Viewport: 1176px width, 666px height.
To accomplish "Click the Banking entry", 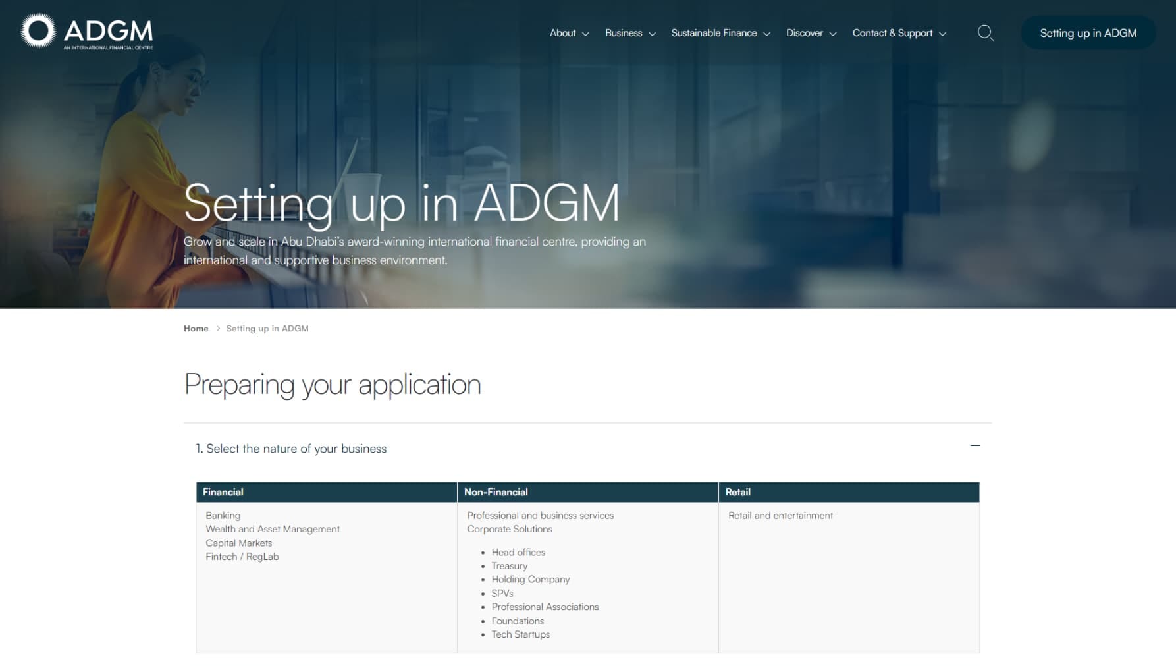I will tap(223, 516).
